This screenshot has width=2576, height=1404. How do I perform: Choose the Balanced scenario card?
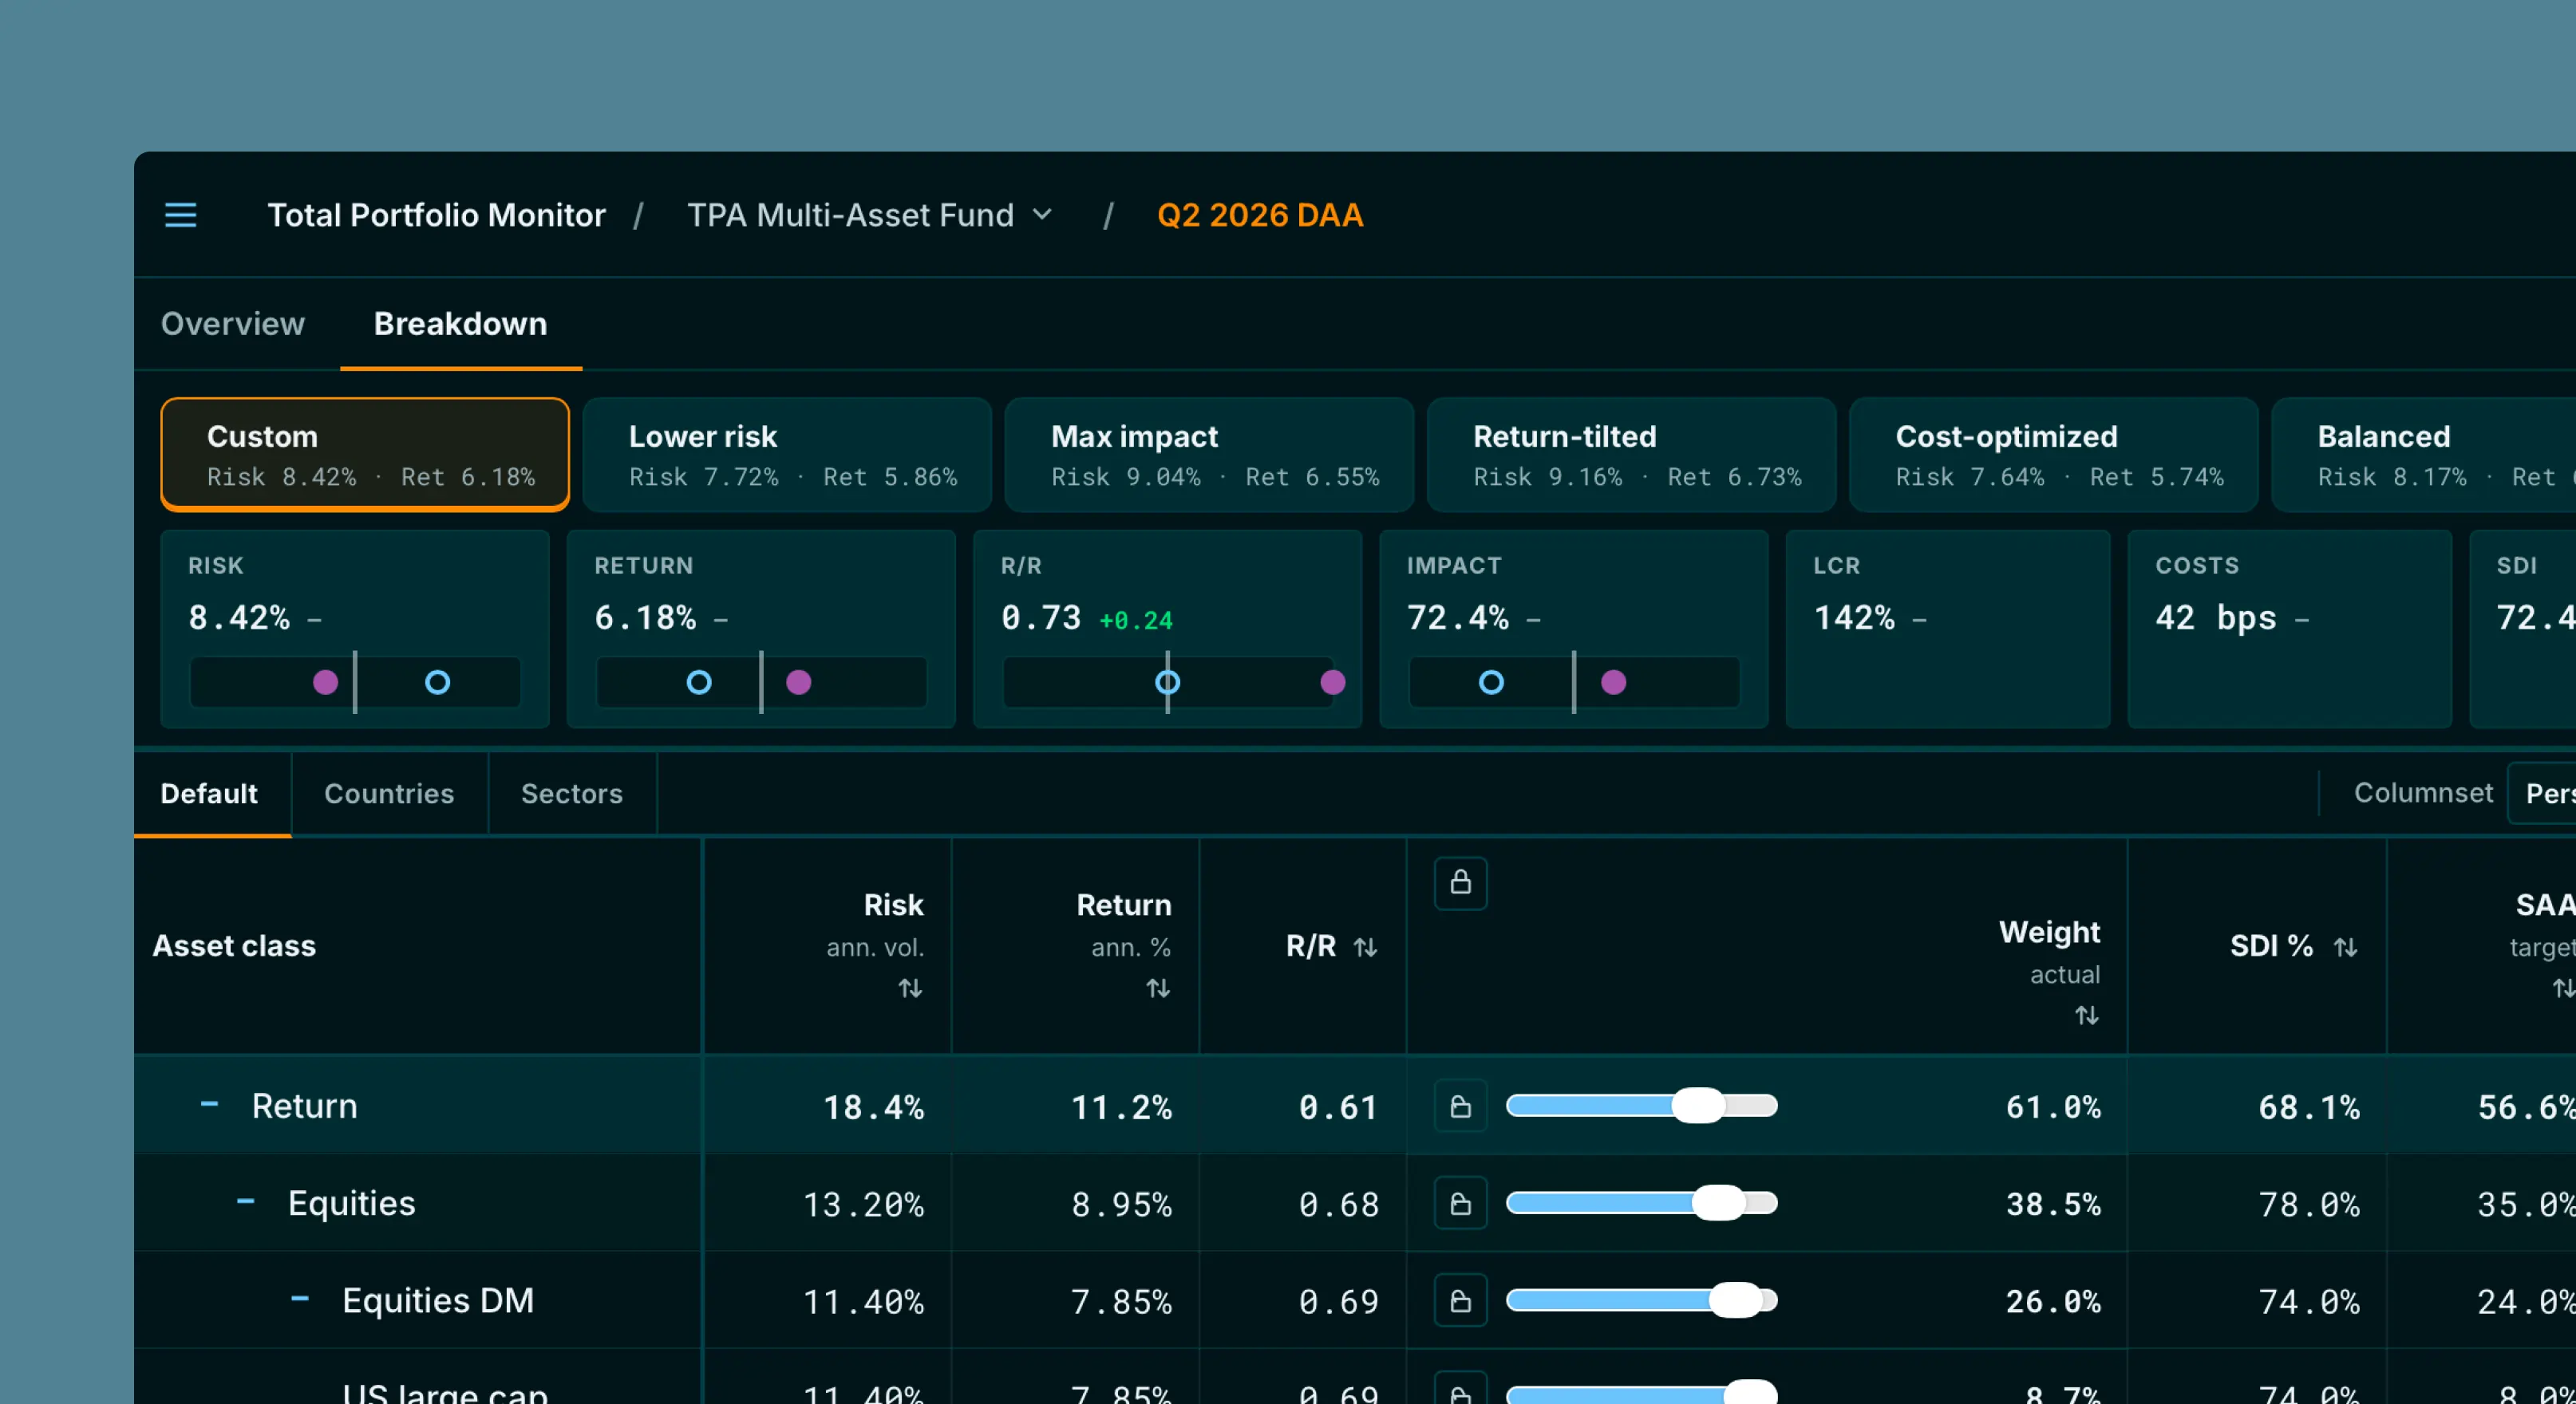(x=2424, y=455)
